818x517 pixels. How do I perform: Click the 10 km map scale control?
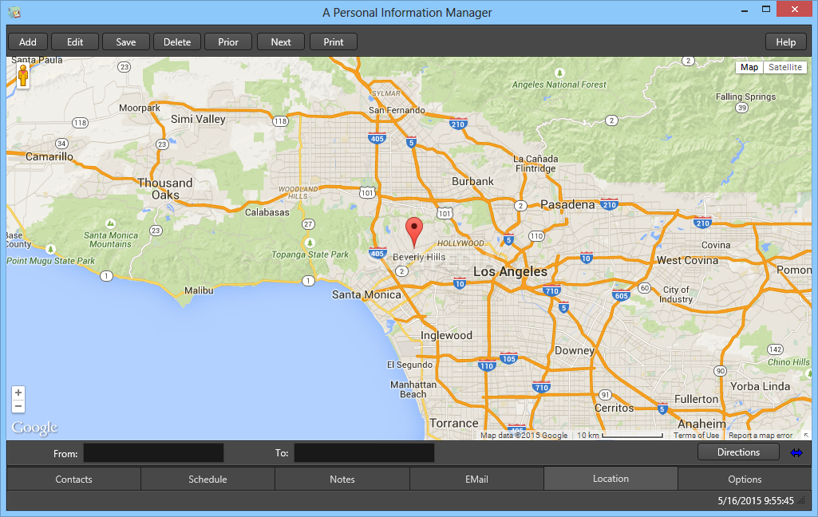click(620, 435)
